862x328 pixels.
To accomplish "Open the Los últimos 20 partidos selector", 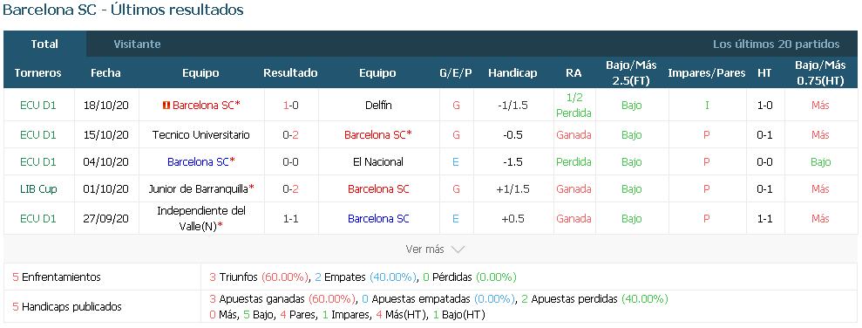I will pyautogui.click(x=777, y=44).
